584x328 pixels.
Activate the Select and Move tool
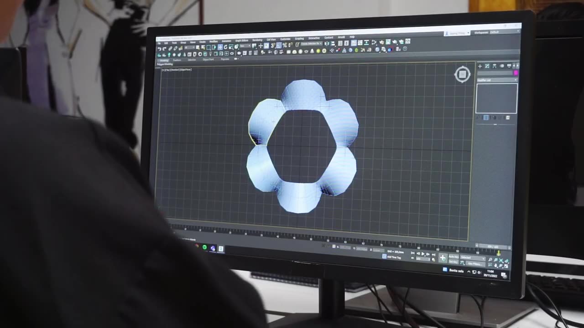(x=220, y=47)
